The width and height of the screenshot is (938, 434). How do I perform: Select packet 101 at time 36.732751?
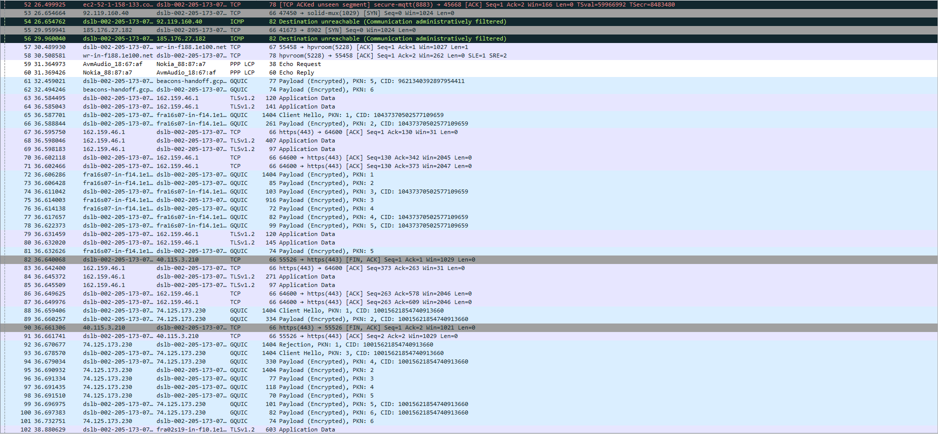coord(469,421)
